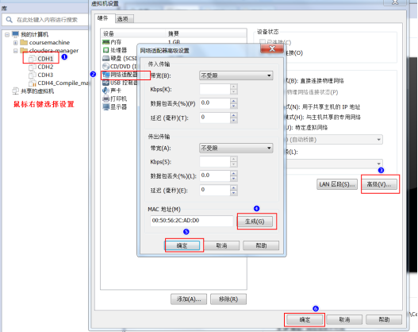Open the LAN segment (L) dropdown
418x332 pixels.
pos(335,164)
